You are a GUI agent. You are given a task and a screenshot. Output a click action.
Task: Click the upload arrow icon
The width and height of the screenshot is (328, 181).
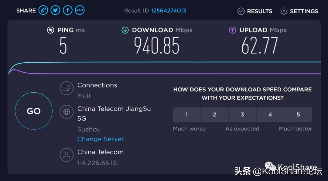pos(232,30)
